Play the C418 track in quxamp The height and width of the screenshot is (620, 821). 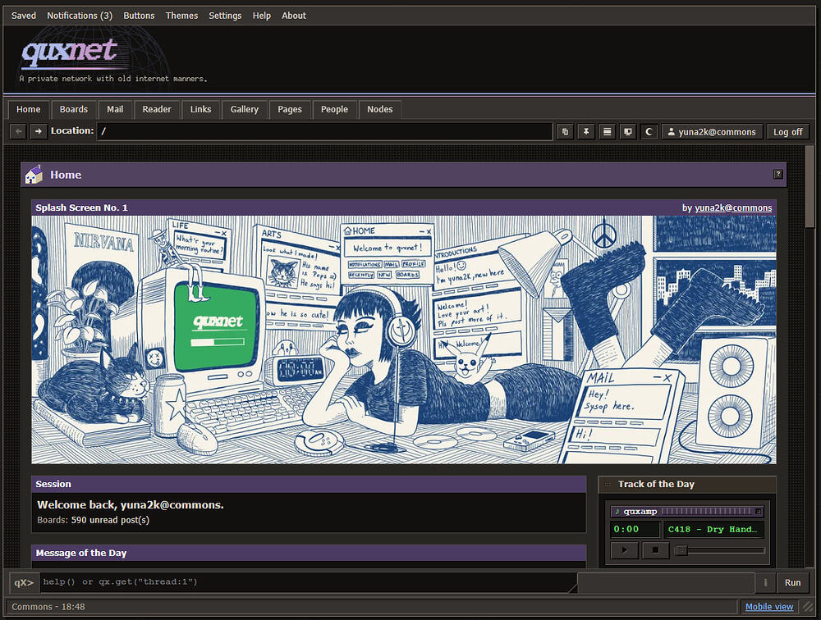coord(624,550)
